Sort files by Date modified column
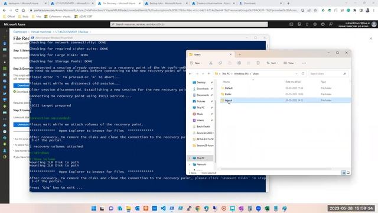 (x=293, y=82)
